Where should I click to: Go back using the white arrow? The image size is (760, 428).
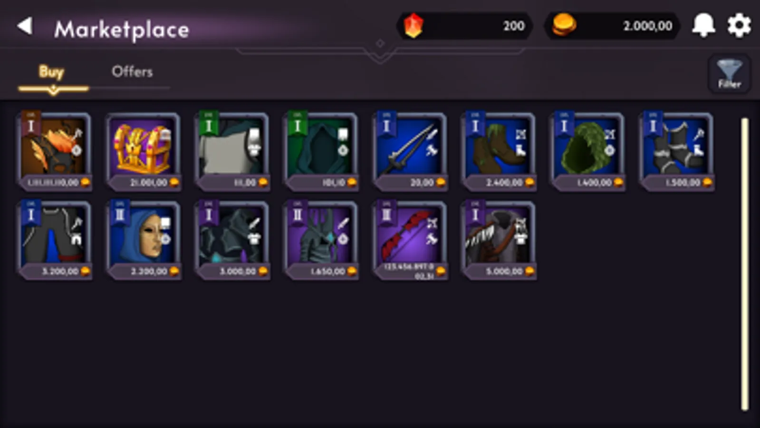[x=25, y=26]
